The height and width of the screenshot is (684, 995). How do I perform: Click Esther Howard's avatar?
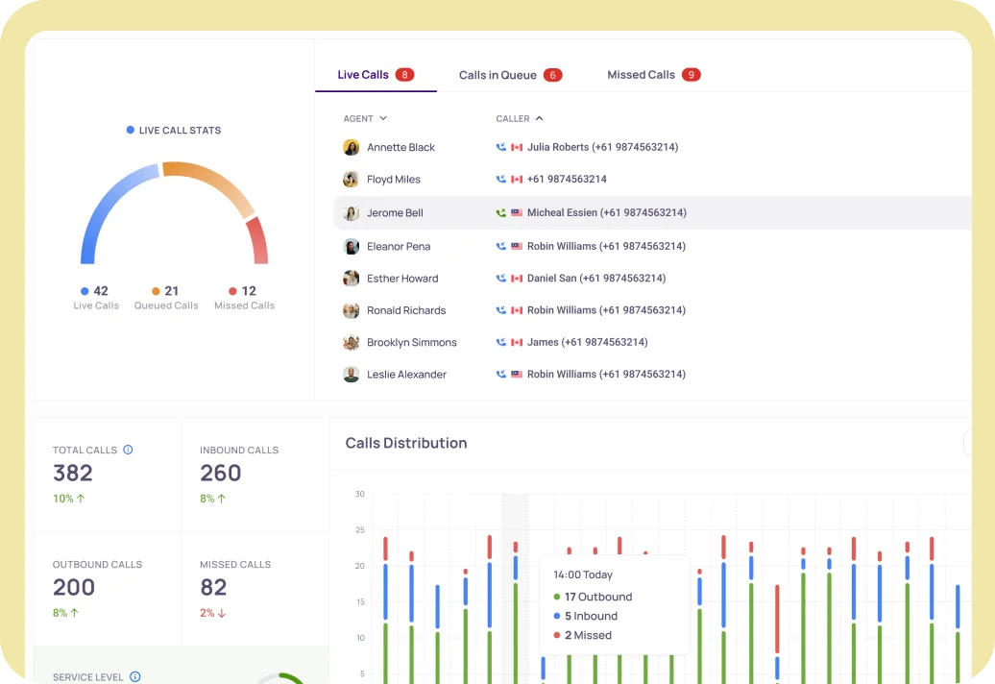tap(351, 278)
